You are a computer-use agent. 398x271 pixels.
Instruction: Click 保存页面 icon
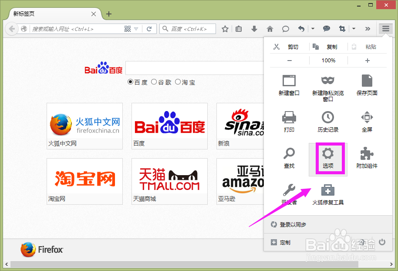coord(367,81)
